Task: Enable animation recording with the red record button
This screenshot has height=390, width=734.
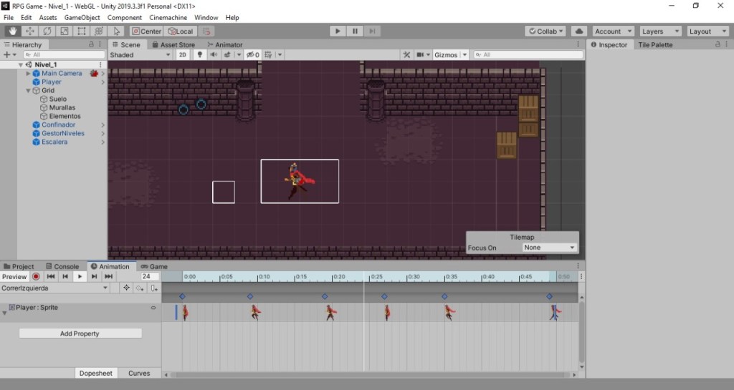Action: pyautogui.click(x=36, y=276)
